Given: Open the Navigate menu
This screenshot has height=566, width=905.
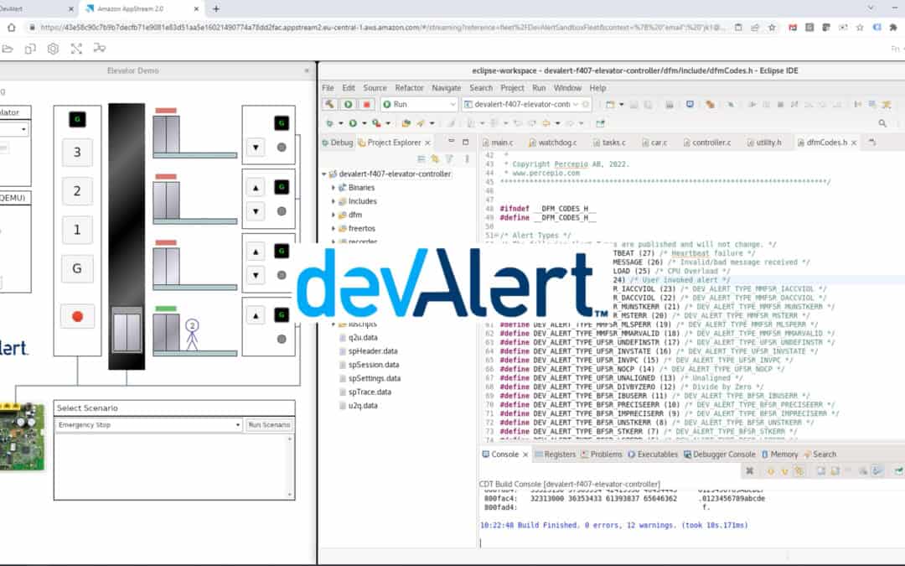Looking at the screenshot, I should 446,88.
